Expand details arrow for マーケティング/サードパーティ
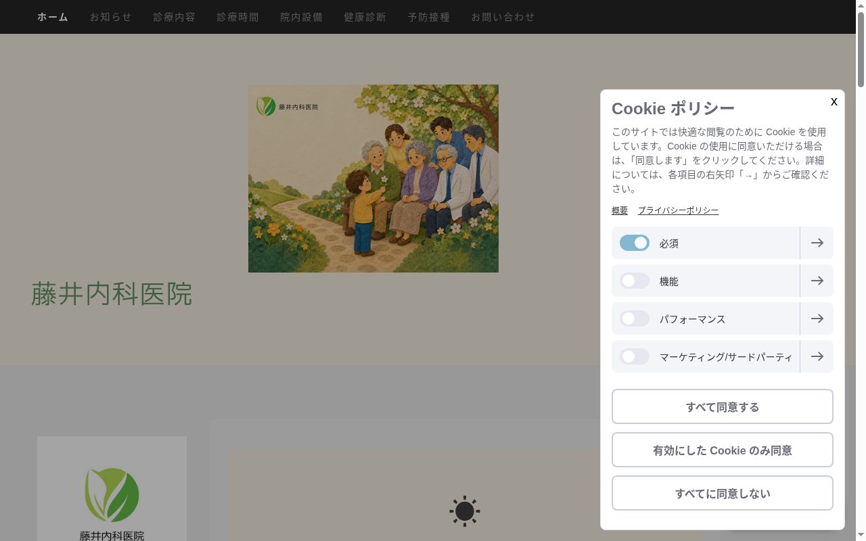The height and width of the screenshot is (541, 866). pos(817,356)
